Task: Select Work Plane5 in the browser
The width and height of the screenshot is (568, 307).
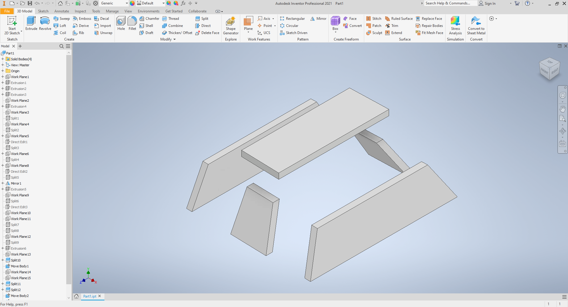Action: [20, 136]
